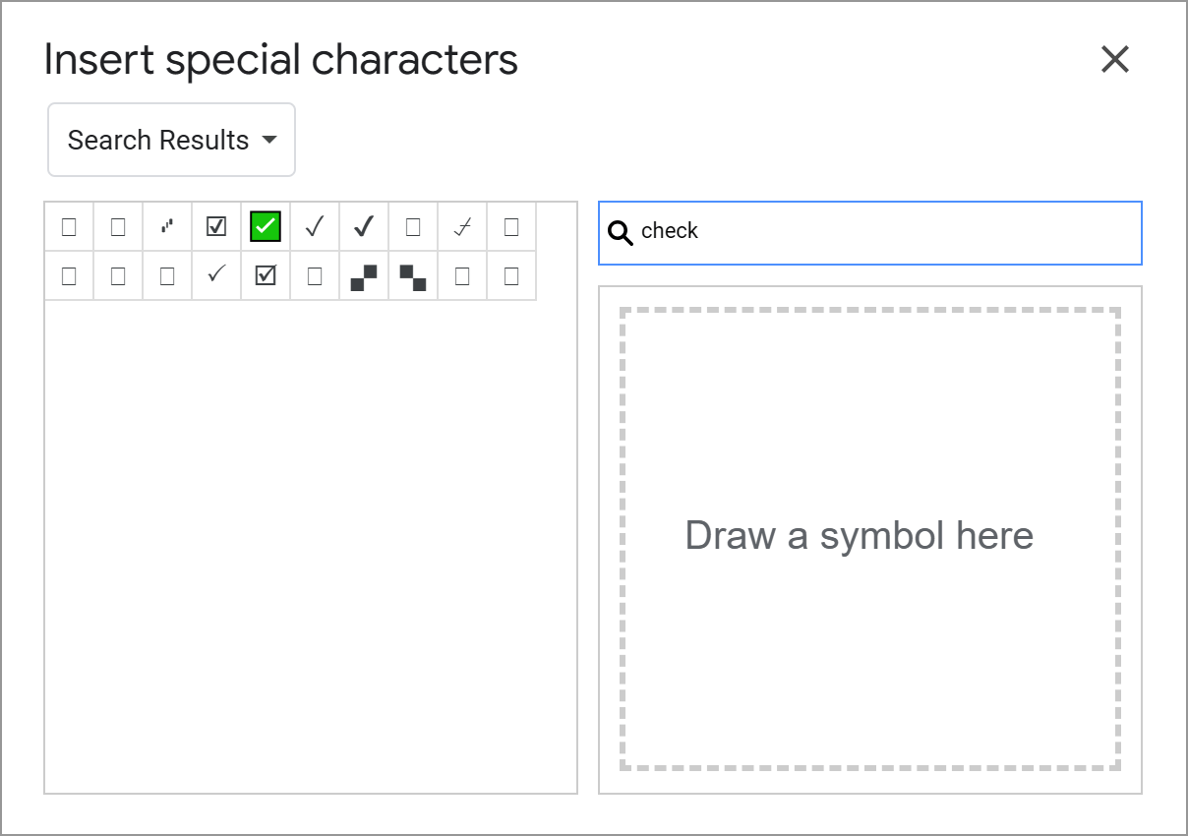Click the magnifier icon in search box

621,233
